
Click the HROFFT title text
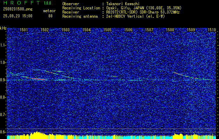(x=22, y=3)
